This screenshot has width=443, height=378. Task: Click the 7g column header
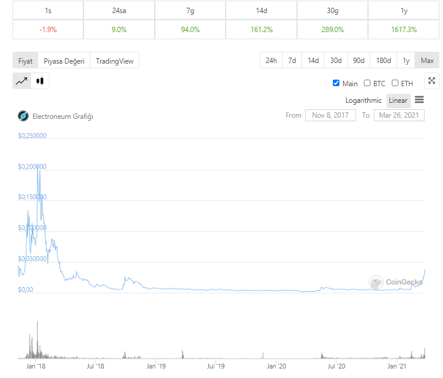tap(190, 11)
